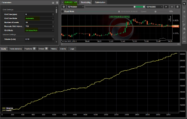Open the start date 12/10/2023 dropdown
187x119 pixels.
pyautogui.click(x=75, y=7)
